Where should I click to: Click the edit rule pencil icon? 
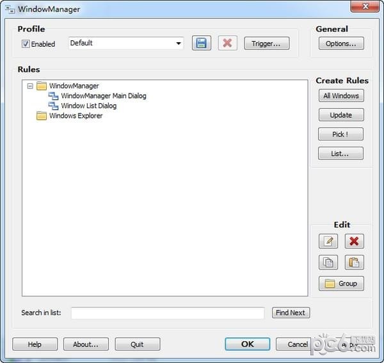point(328,241)
